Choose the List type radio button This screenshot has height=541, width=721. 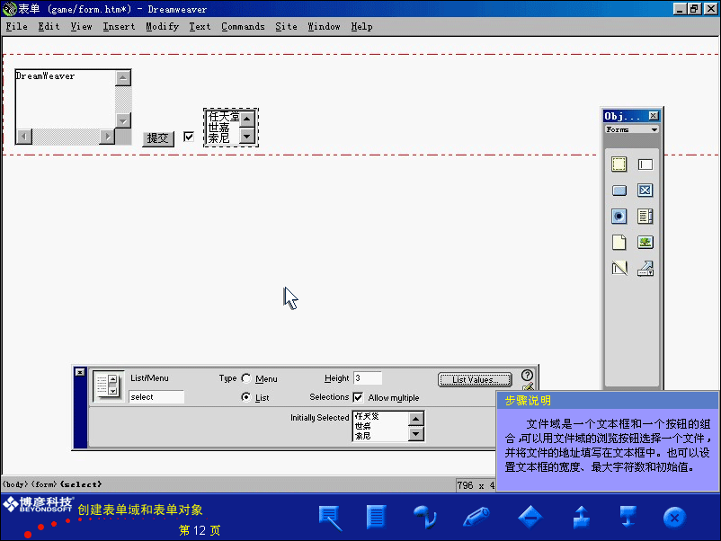coord(246,397)
